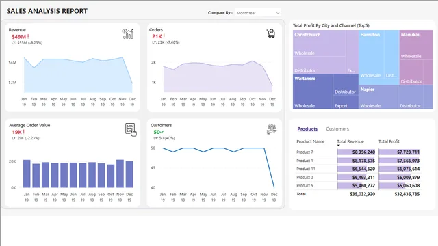
Task: Sort by Product Name column header
Action: point(310,141)
